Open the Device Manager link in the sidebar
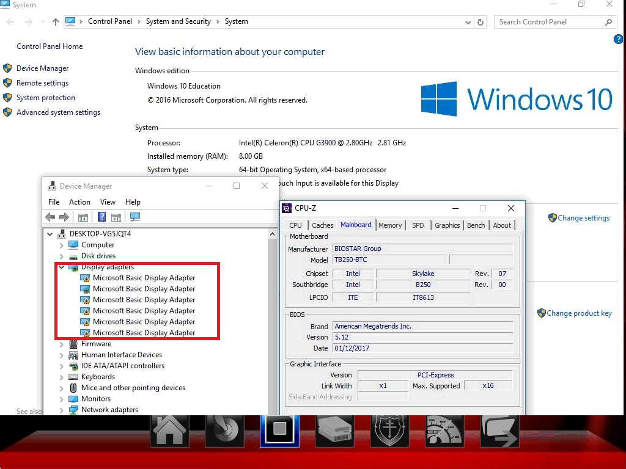Viewport: 626px width, 469px height. click(x=42, y=68)
